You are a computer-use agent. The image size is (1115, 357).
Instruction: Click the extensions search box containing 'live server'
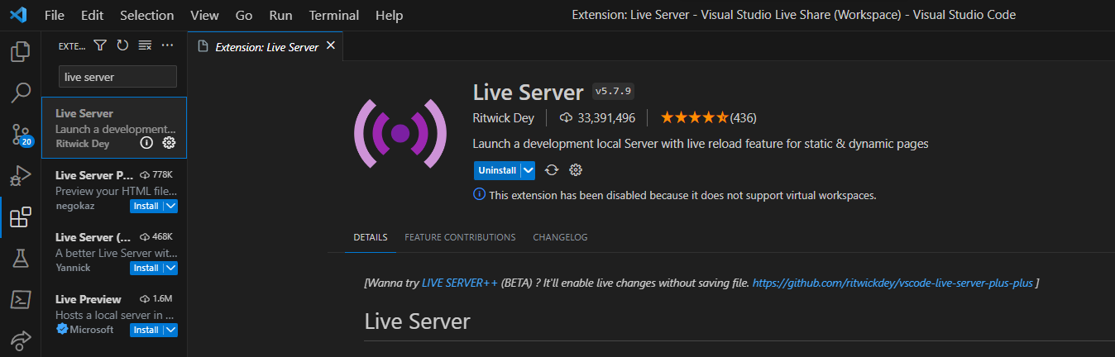[x=117, y=77]
